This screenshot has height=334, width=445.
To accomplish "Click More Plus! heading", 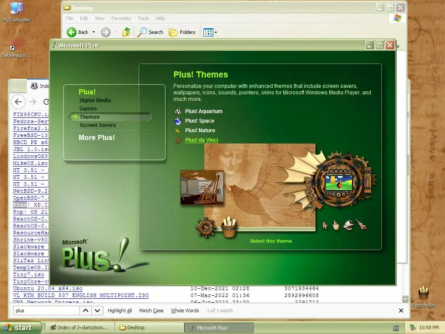I will point(97,138).
